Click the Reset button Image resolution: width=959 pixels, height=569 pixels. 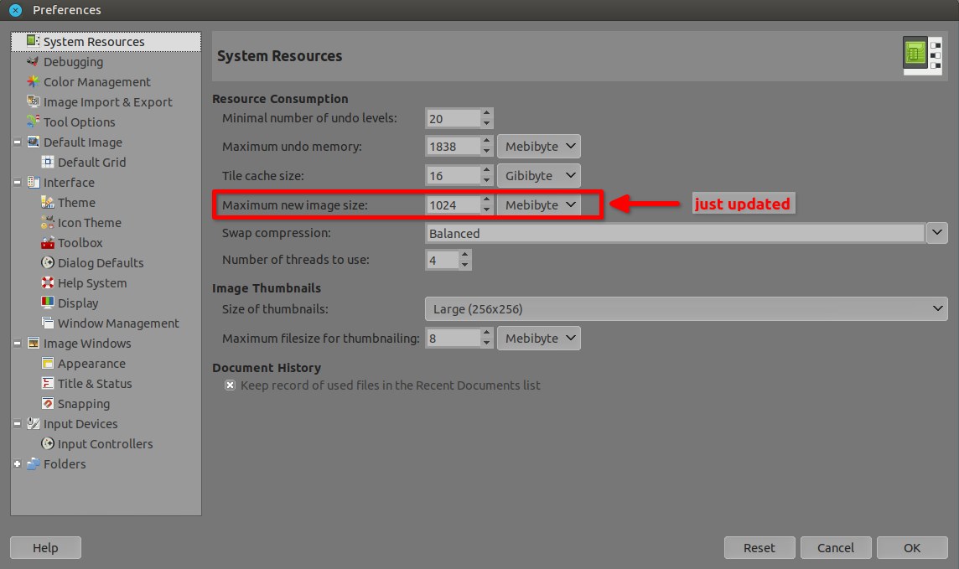point(759,547)
